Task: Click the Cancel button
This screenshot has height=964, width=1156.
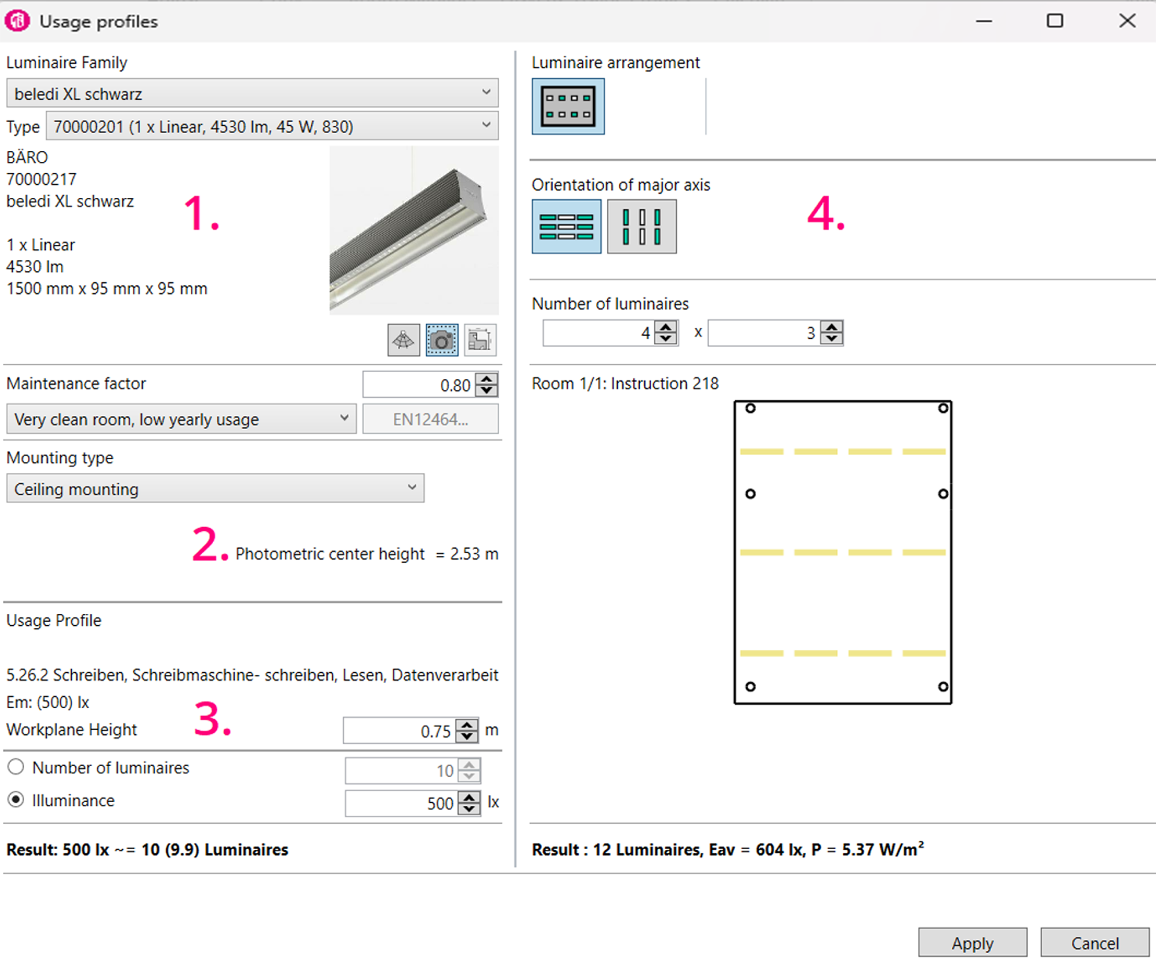Action: click(x=1095, y=942)
